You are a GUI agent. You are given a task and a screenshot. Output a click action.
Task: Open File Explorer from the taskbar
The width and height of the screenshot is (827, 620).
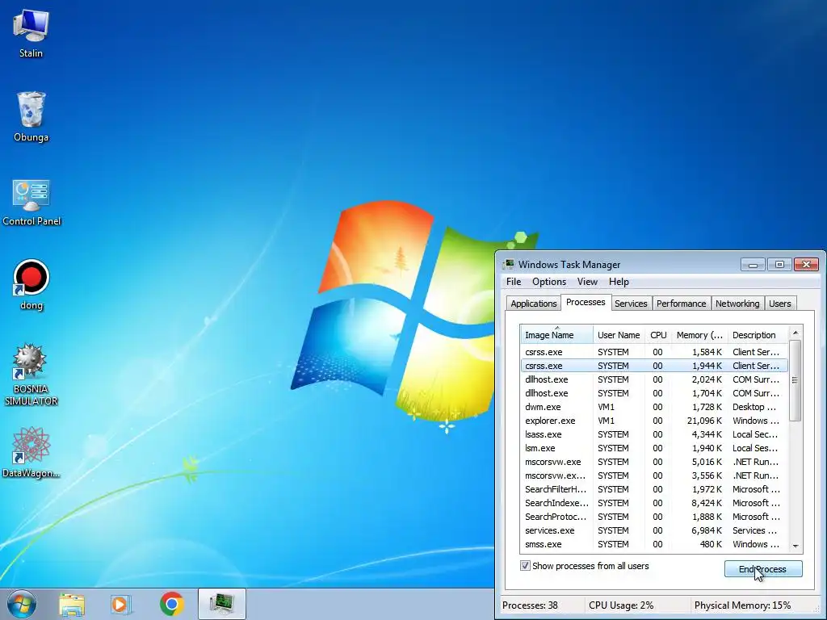point(72,605)
